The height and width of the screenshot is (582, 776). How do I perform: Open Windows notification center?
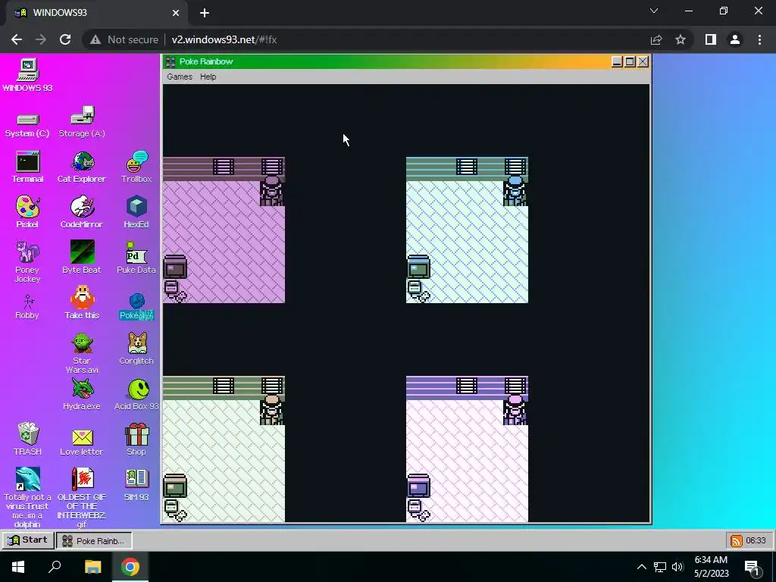753,567
